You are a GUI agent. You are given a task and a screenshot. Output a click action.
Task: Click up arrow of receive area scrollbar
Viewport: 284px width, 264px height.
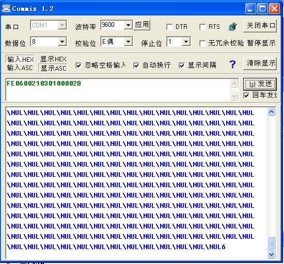271,112
